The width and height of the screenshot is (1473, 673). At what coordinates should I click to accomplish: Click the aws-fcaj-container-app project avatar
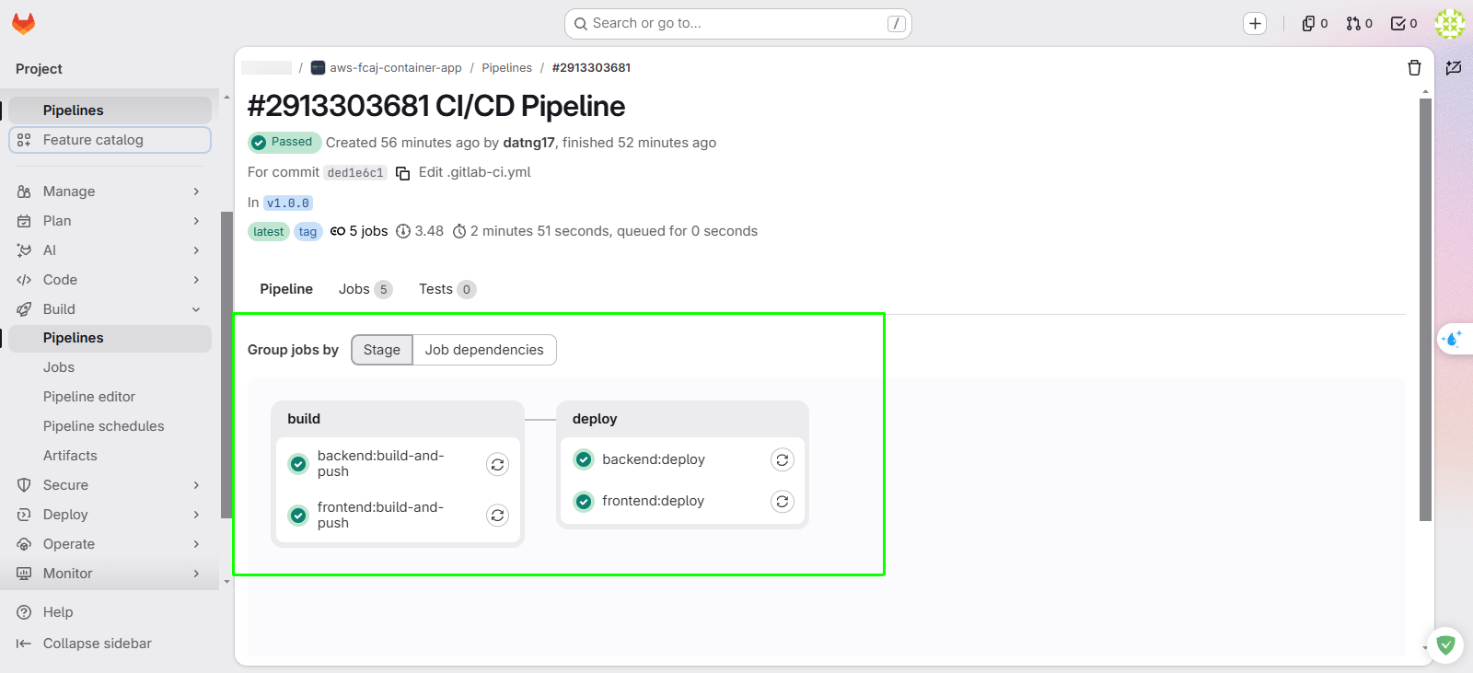pyautogui.click(x=318, y=67)
